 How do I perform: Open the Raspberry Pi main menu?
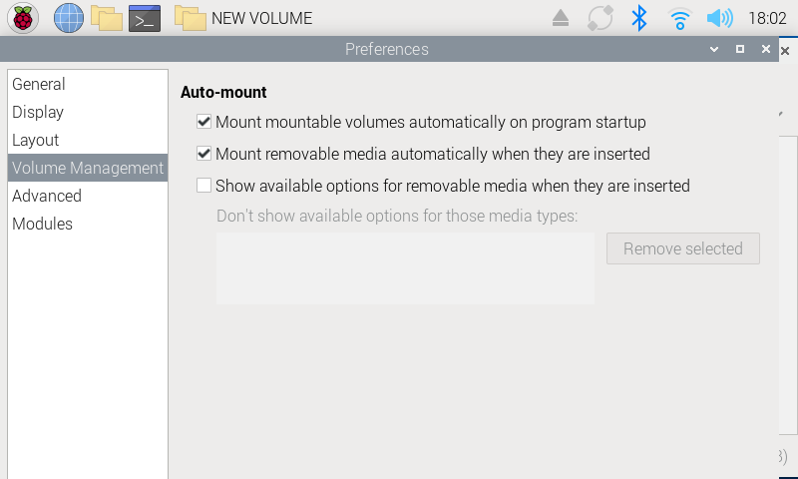[23, 17]
